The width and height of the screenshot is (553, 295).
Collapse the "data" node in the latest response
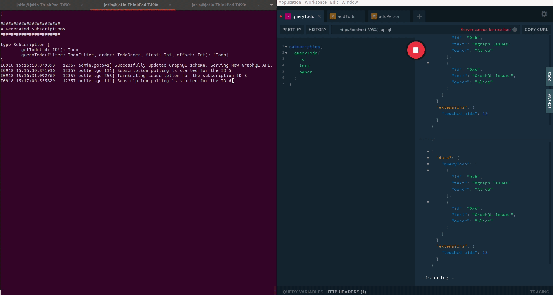click(x=428, y=158)
